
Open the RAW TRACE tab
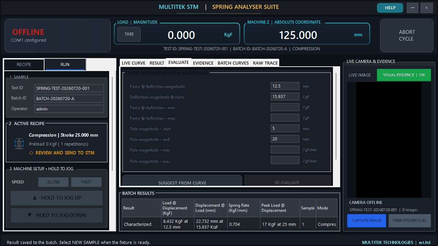pyautogui.click(x=265, y=63)
